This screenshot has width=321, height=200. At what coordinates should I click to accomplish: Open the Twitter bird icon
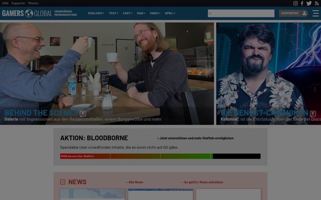[x=309, y=3]
